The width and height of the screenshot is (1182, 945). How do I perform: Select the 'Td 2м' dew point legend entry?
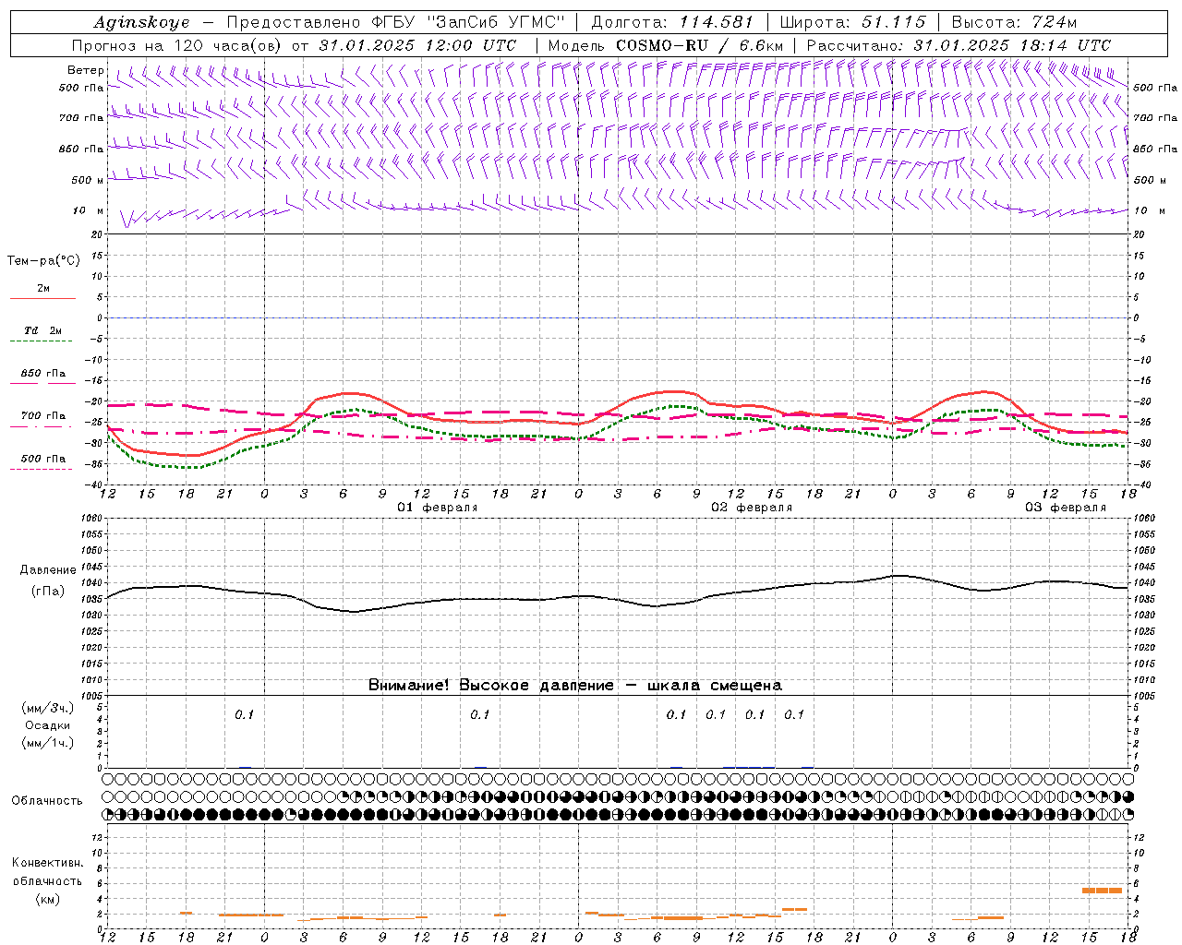42,330
